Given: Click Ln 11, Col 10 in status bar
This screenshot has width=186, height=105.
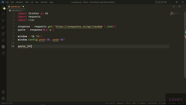Looking at the screenshot, I should click(110, 103).
